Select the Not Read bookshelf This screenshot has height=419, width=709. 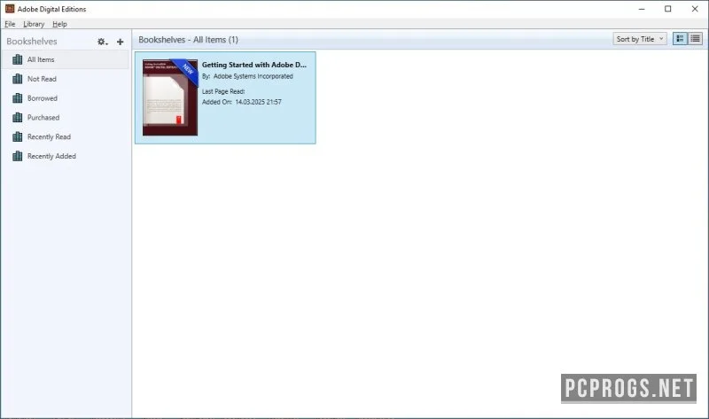pyautogui.click(x=65, y=79)
